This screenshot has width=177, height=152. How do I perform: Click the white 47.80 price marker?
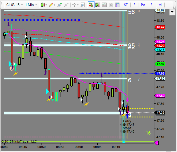point(160,79)
